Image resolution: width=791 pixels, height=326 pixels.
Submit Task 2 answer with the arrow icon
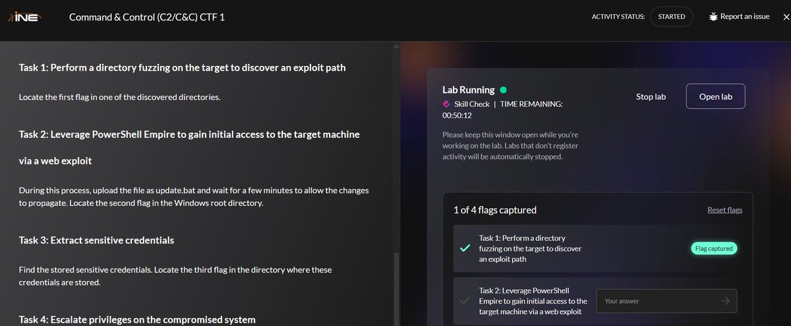pyautogui.click(x=725, y=301)
